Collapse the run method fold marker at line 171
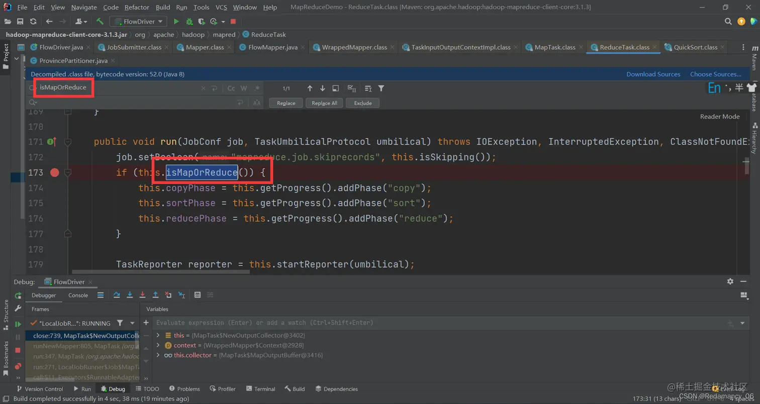The image size is (760, 404). pyautogui.click(x=68, y=142)
